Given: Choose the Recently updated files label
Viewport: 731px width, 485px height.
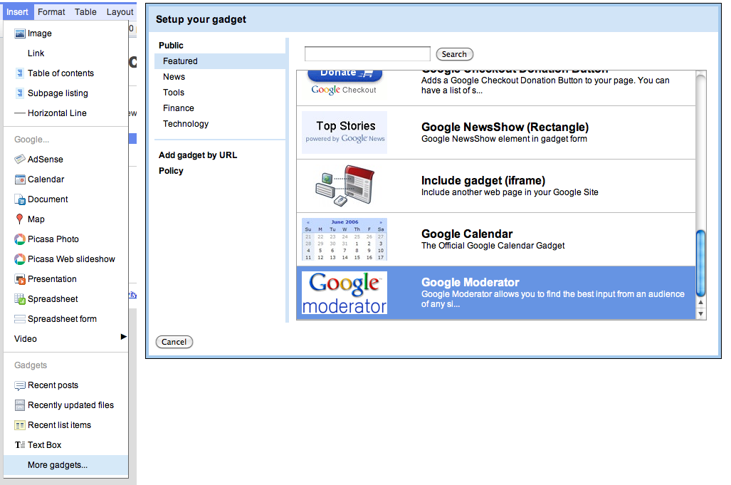Looking at the screenshot, I should pyautogui.click(x=70, y=405).
